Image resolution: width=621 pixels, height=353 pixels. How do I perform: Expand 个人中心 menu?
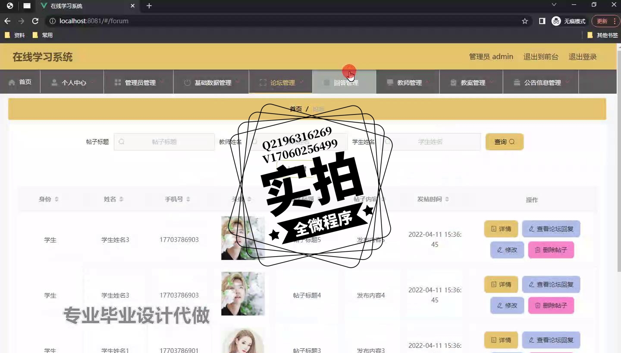[72, 82]
